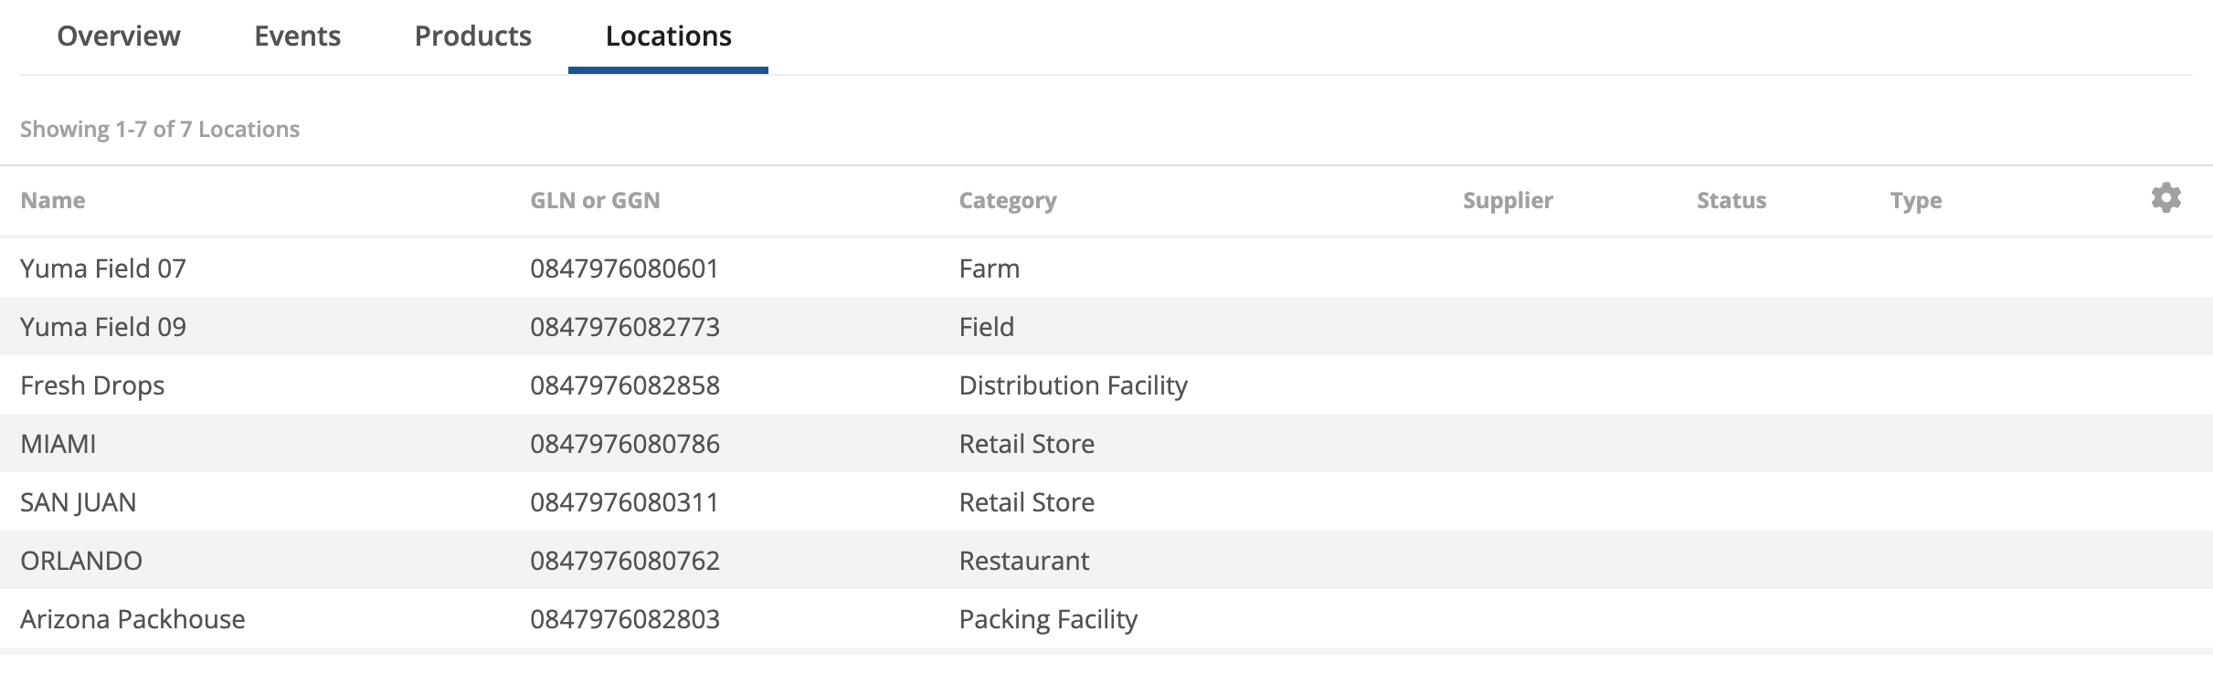Go to the Products tab
The width and height of the screenshot is (2213, 674).
(472, 36)
